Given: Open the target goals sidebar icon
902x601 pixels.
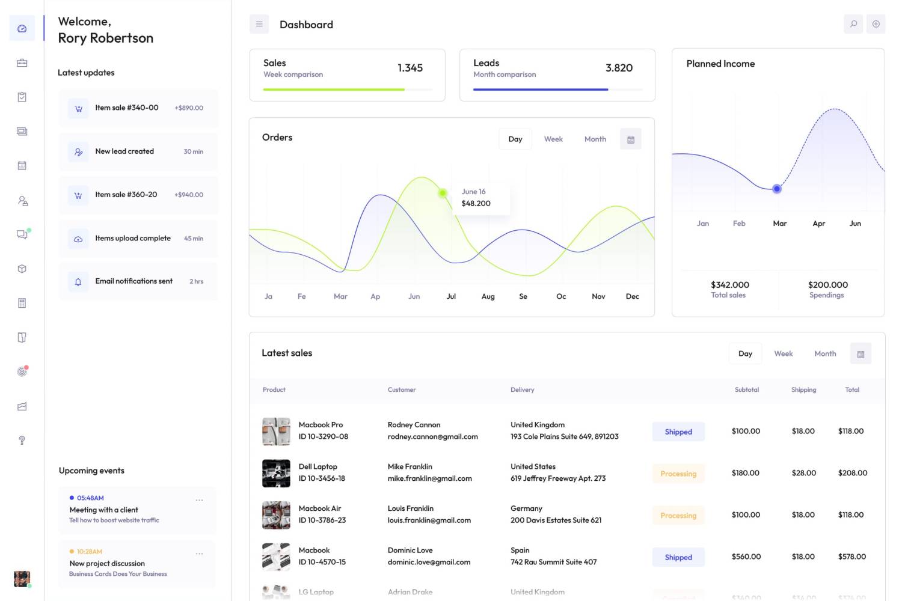Looking at the screenshot, I should tap(22, 371).
